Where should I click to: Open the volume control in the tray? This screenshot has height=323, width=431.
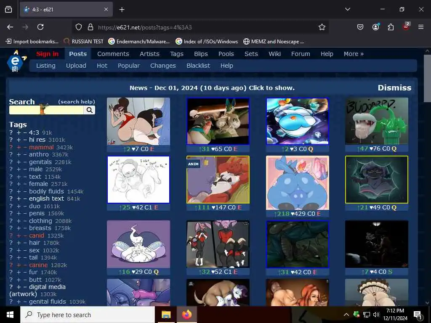point(376,315)
